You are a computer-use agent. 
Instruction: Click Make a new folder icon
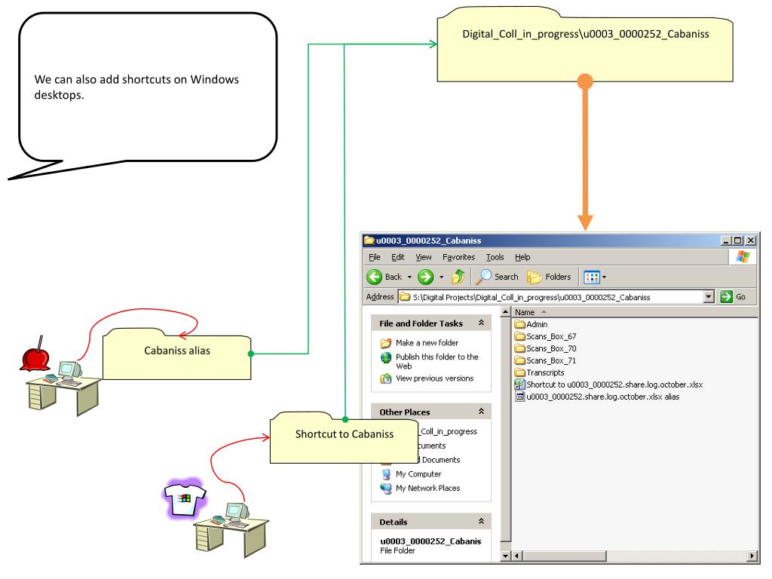coord(385,343)
